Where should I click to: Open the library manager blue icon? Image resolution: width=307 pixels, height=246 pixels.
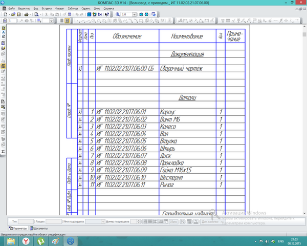coord(89,14)
